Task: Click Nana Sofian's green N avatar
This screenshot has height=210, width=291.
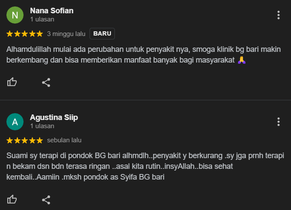Action: (x=15, y=15)
